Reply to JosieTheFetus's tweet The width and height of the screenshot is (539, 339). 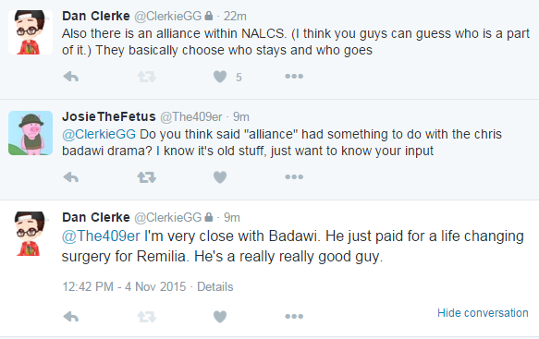coord(71,177)
